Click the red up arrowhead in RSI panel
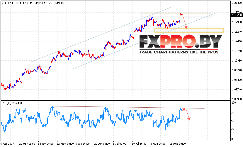 (x=184, y=109)
